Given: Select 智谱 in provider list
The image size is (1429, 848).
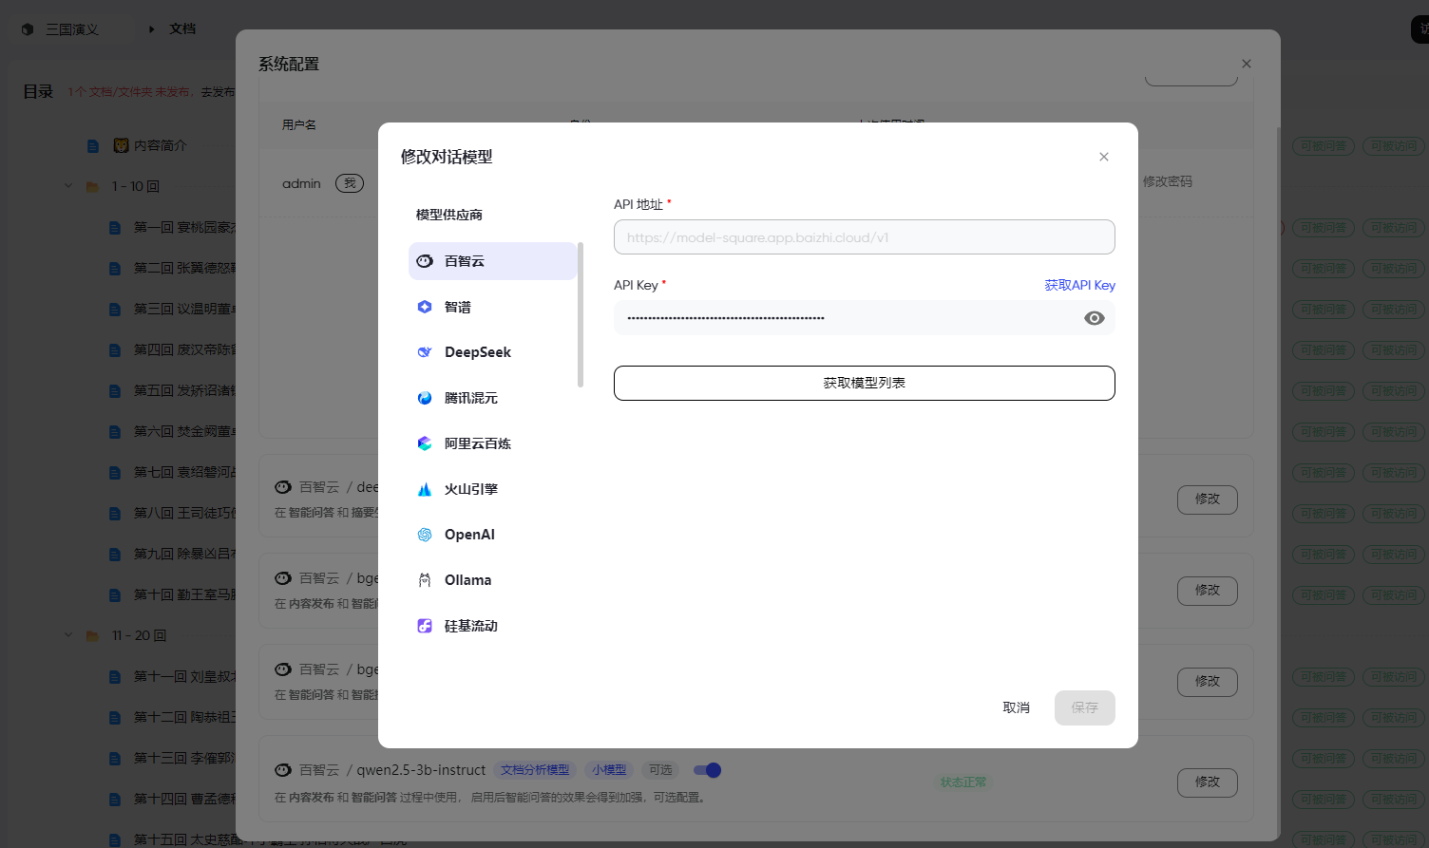Looking at the screenshot, I should click(x=492, y=307).
